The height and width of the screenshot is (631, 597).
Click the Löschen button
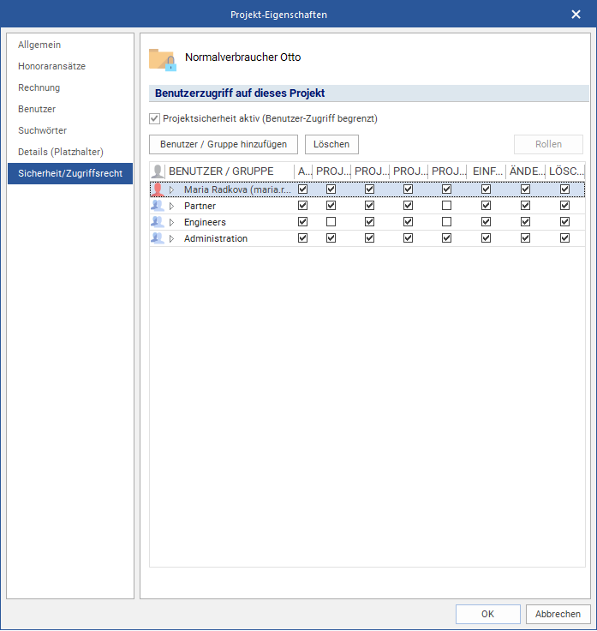(331, 145)
